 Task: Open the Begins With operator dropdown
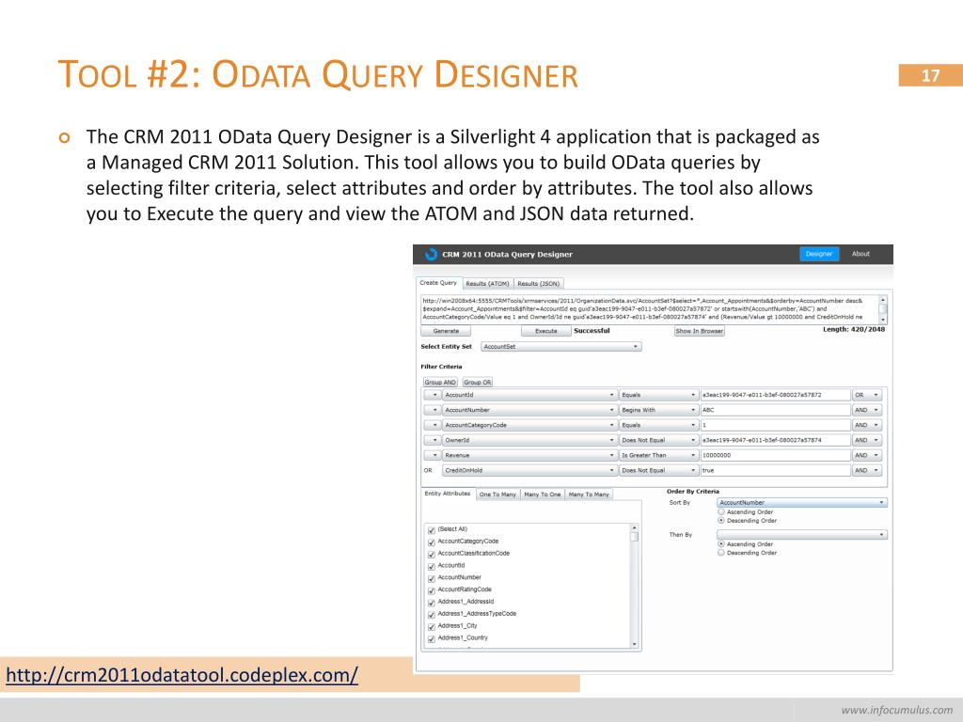click(658, 410)
